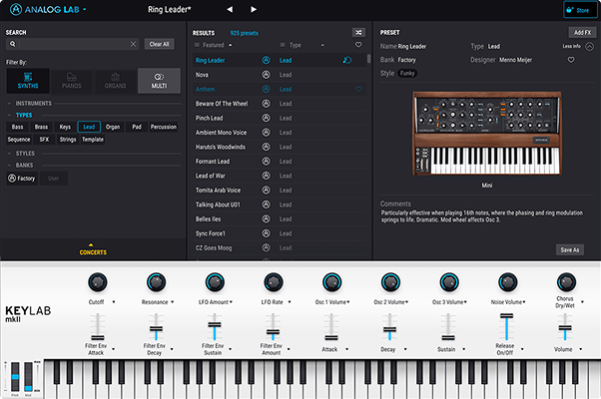Open the Mini synth thumbnail
The image size is (601, 399).
[x=487, y=134]
